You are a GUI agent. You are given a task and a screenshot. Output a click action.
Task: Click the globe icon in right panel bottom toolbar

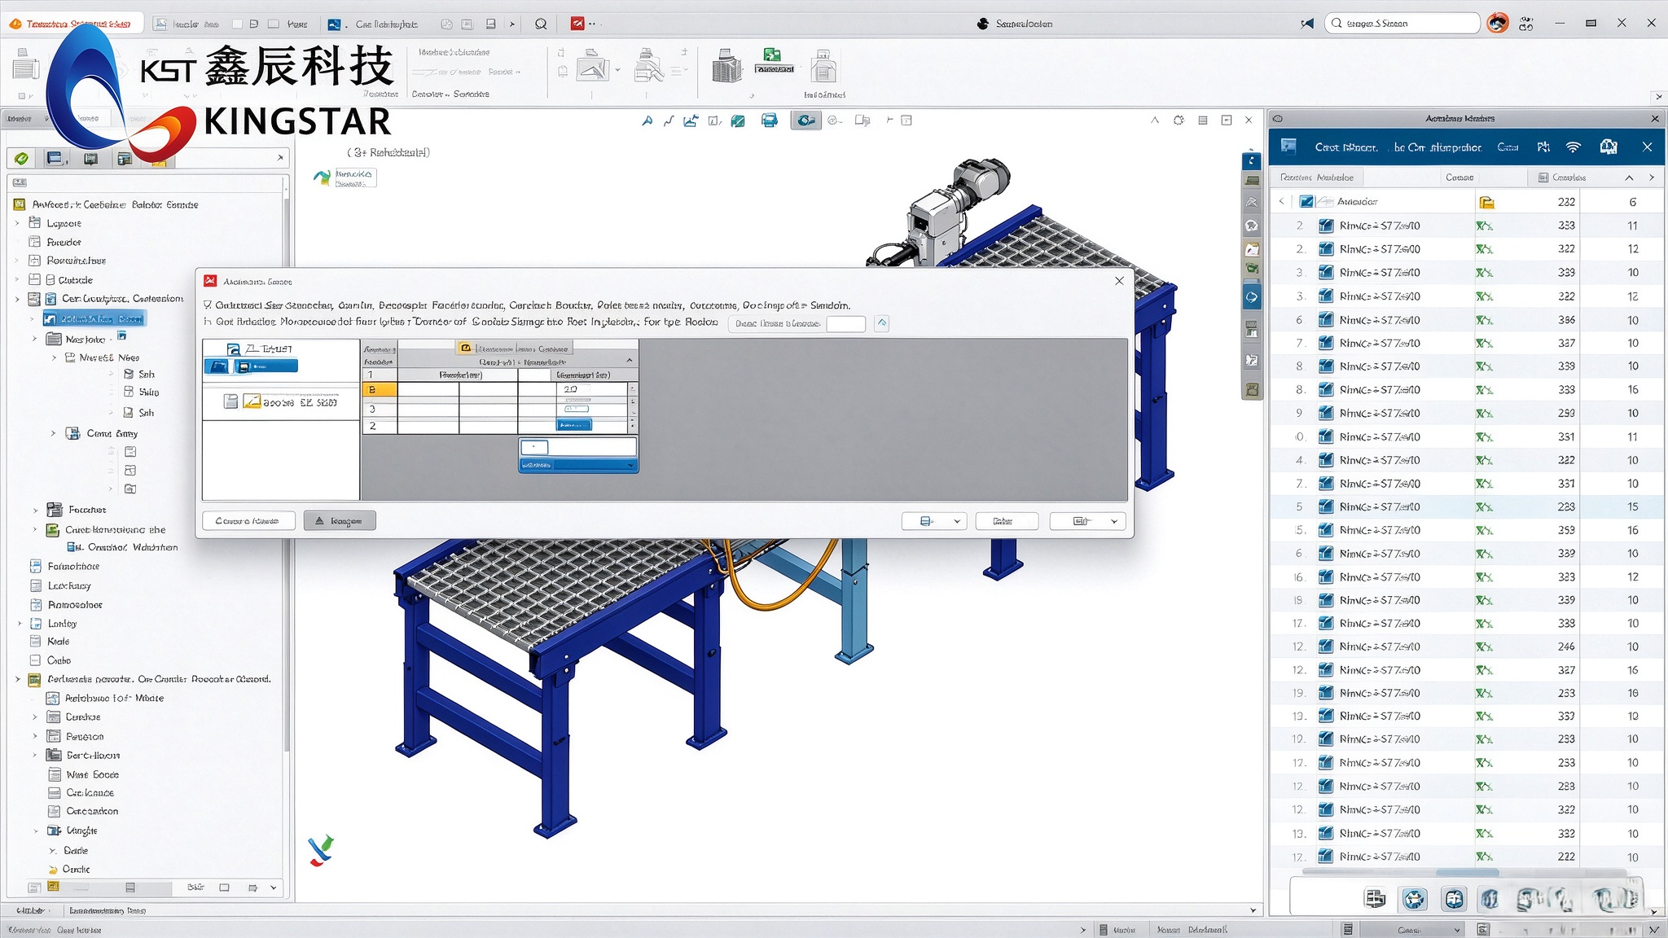click(x=1415, y=899)
